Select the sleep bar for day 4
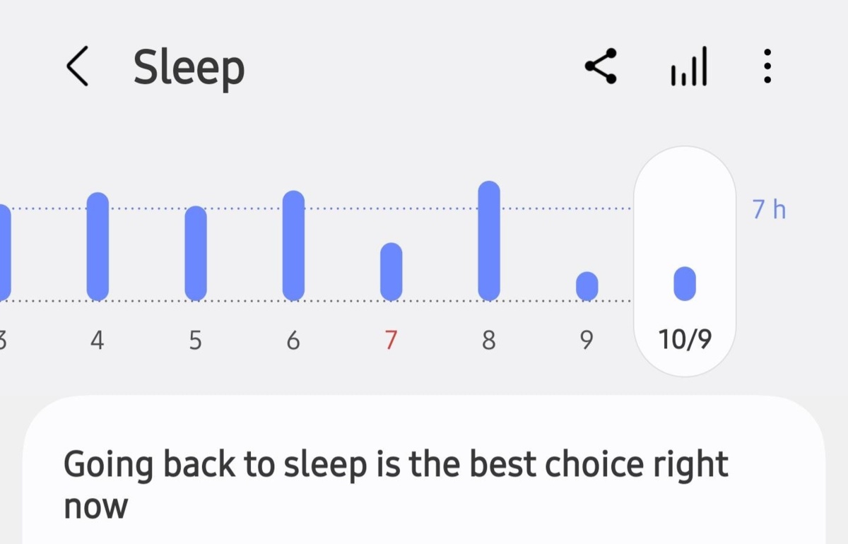848x544 pixels. click(98, 246)
